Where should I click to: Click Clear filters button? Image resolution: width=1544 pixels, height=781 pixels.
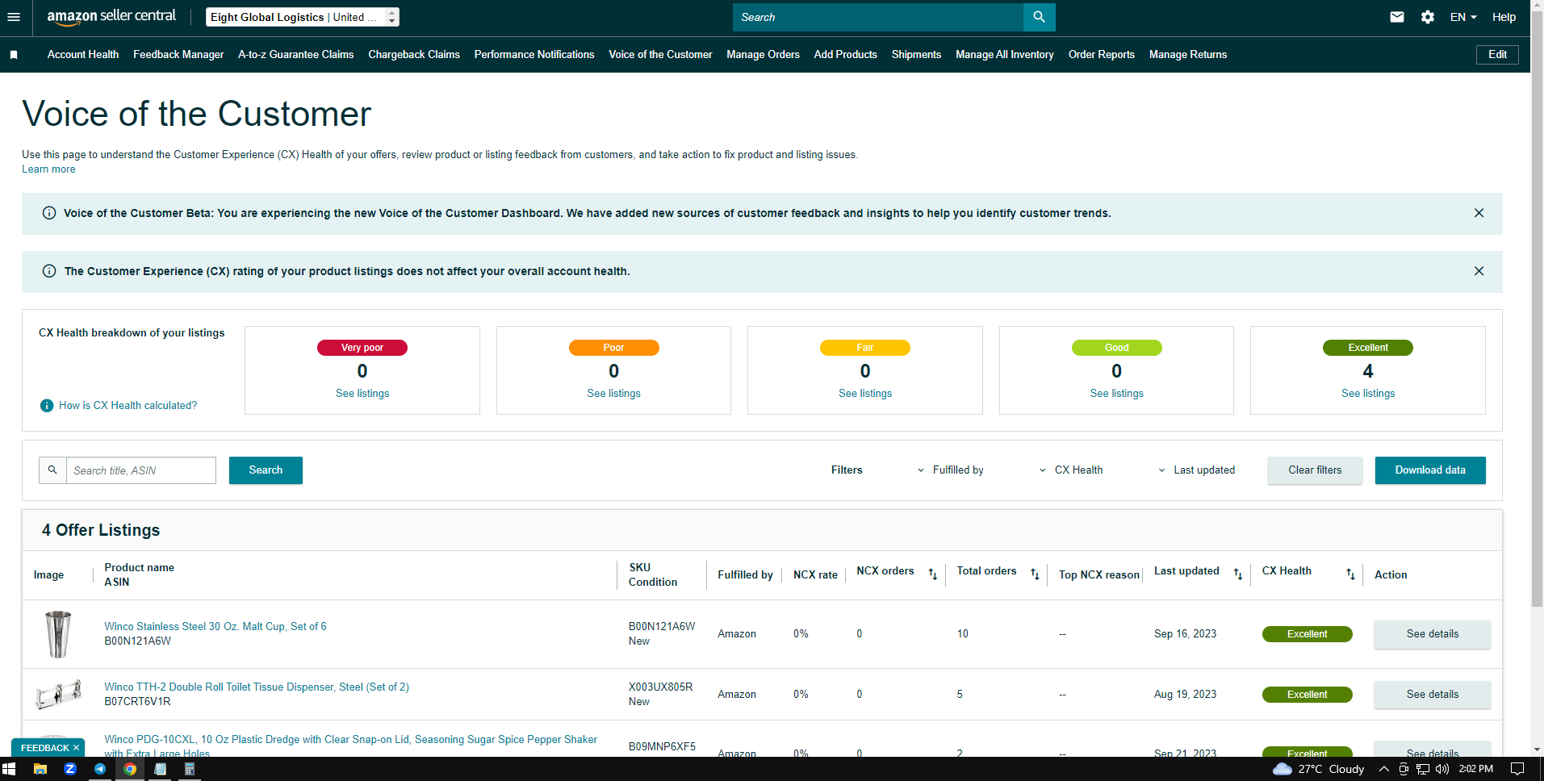1315,470
